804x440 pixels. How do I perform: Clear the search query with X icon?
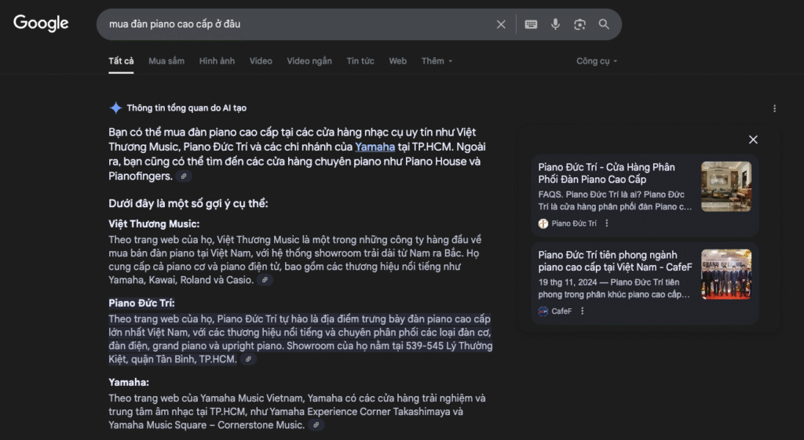pos(501,24)
